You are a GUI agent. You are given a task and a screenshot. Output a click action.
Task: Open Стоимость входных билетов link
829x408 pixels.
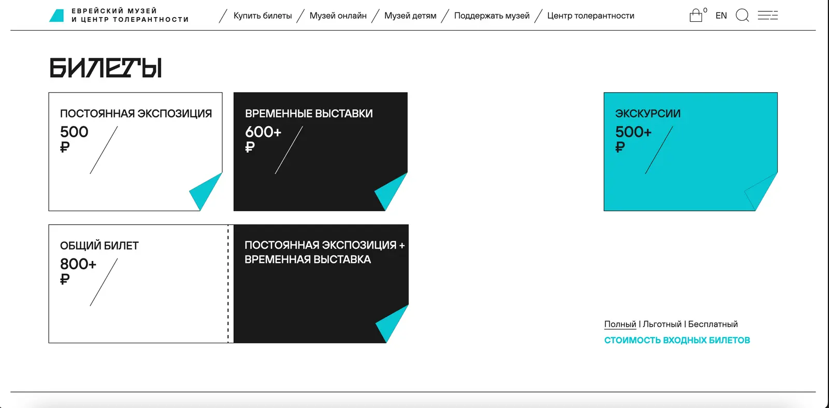[677, 340]
